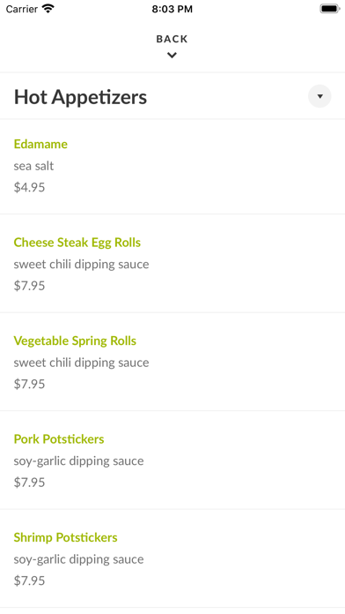Click the down chevron under BACK
The image size is (345, 614).
pyautogui.click(x=172, y=56)
